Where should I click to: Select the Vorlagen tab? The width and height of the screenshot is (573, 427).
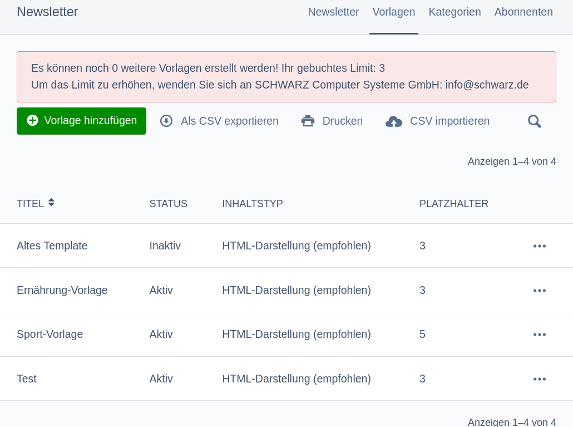(393, 12)
